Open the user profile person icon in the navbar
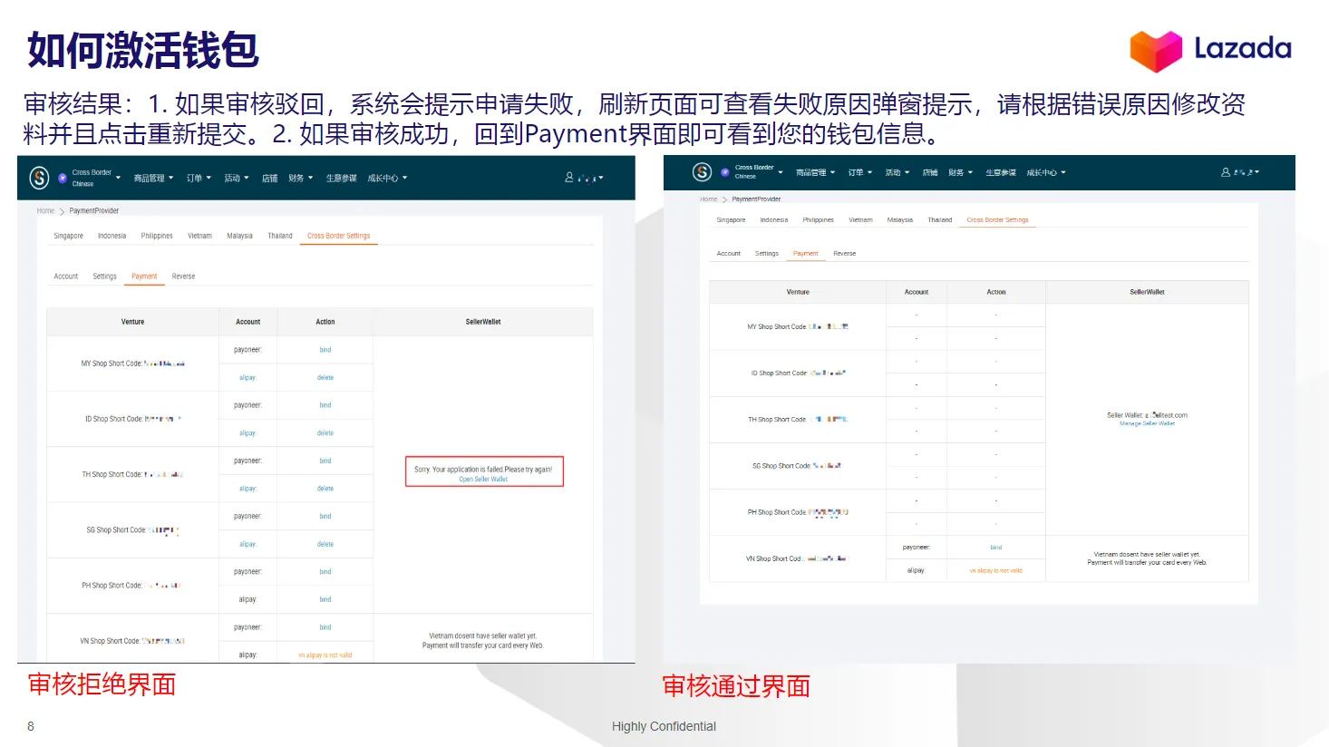The height and width of the screenshot is (747, 1329). pos(569,177)
